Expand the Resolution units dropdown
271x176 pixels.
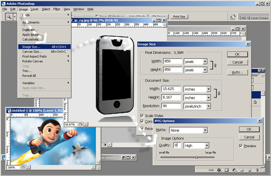208,106
